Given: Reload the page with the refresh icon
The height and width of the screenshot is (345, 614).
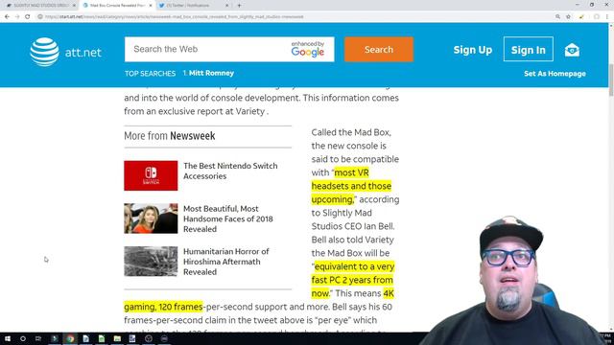Looking at the screenshot, I should click(x=28, y=17).
